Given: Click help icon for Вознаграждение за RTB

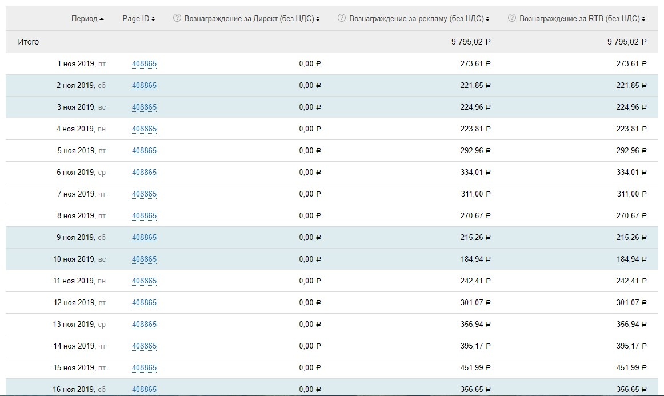Looking at the screenshot, I should [512, 18].
